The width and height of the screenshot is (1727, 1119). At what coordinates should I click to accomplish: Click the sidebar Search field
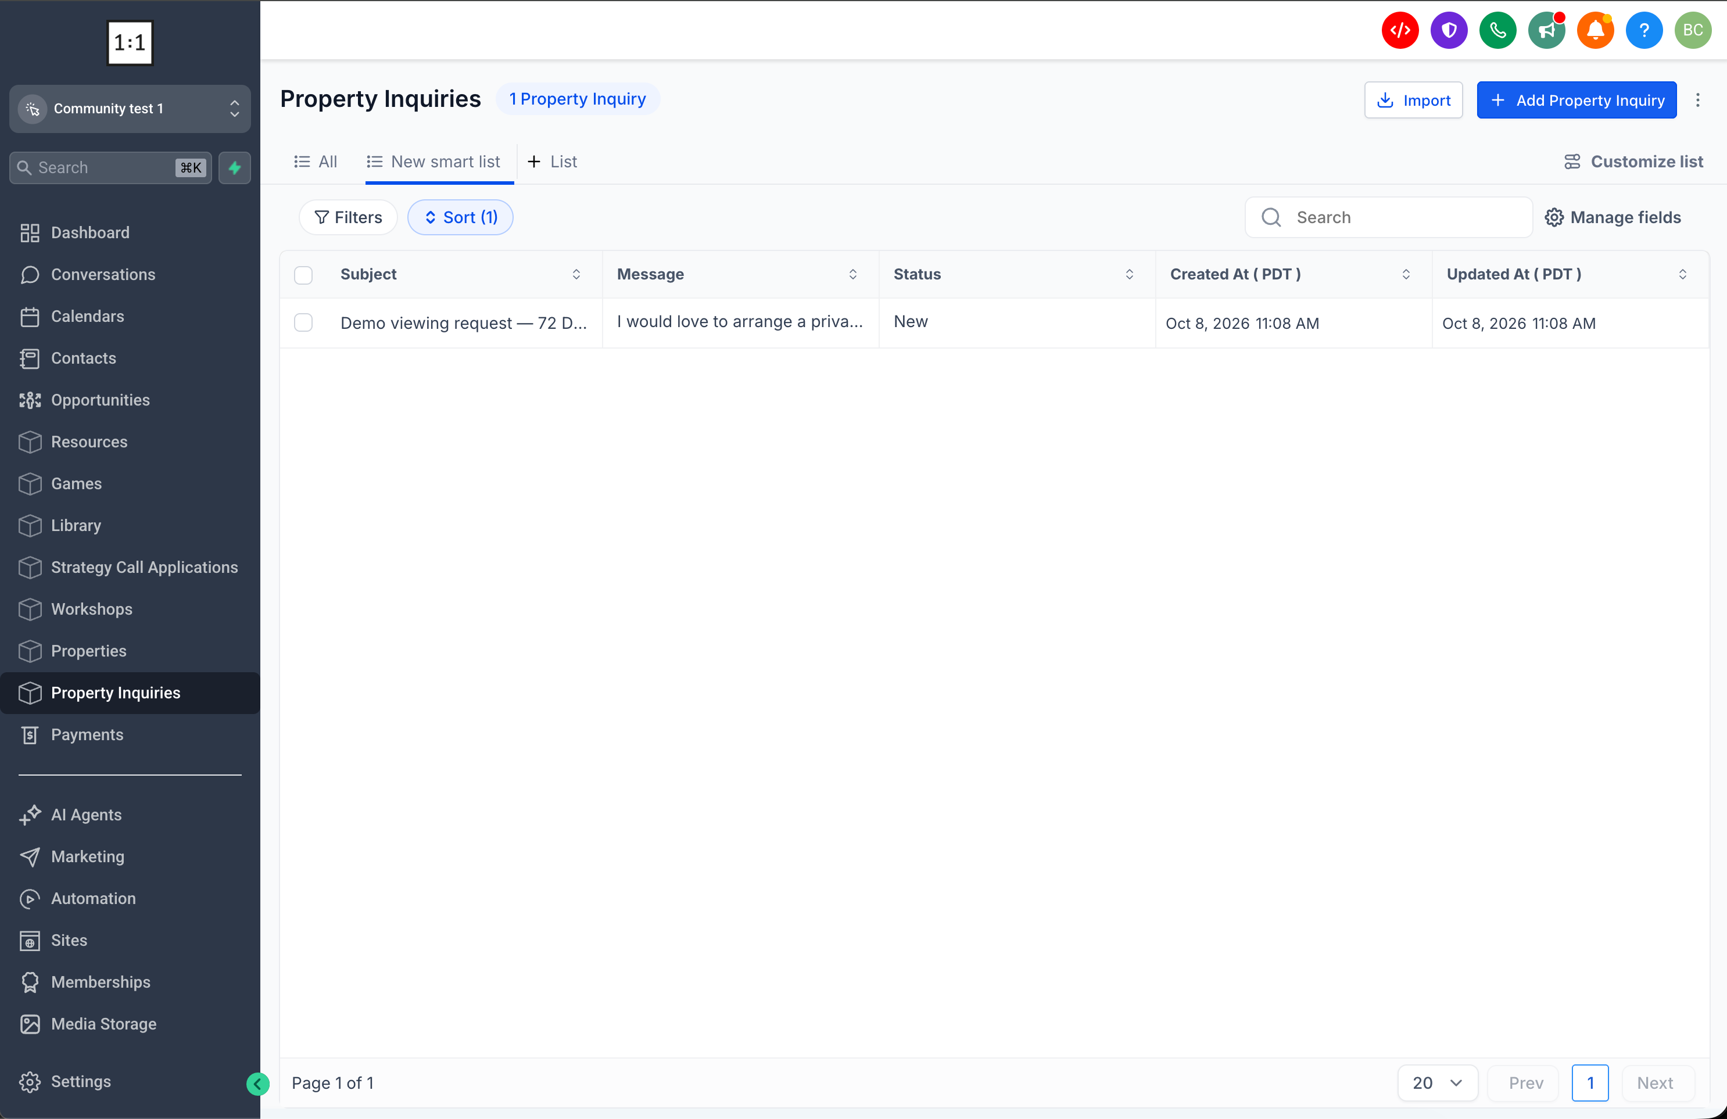[110, 168]
